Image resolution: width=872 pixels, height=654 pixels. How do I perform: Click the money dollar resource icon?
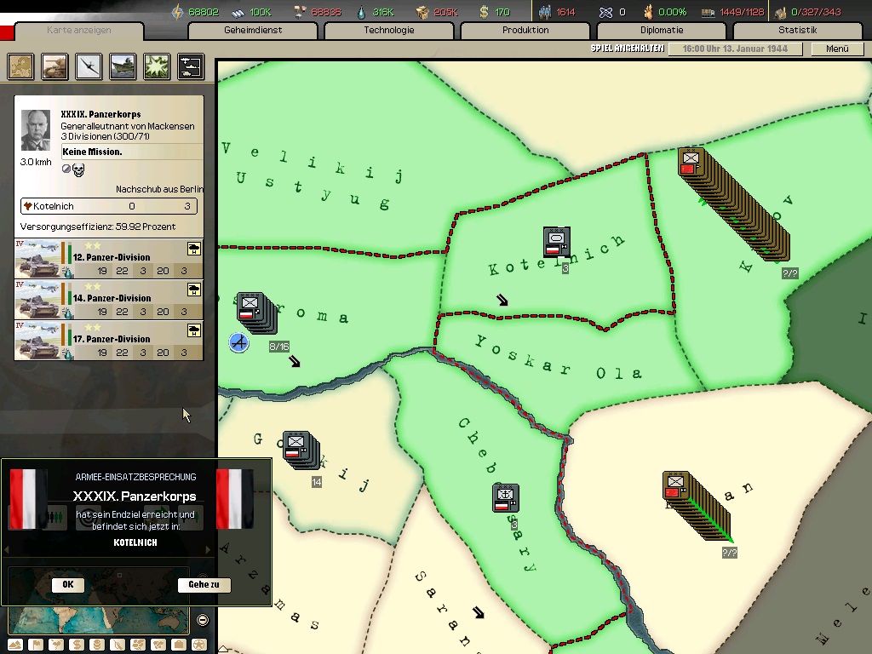click(484, 12)
